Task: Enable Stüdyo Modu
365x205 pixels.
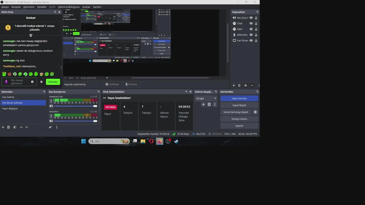Action: click(239, 119)
